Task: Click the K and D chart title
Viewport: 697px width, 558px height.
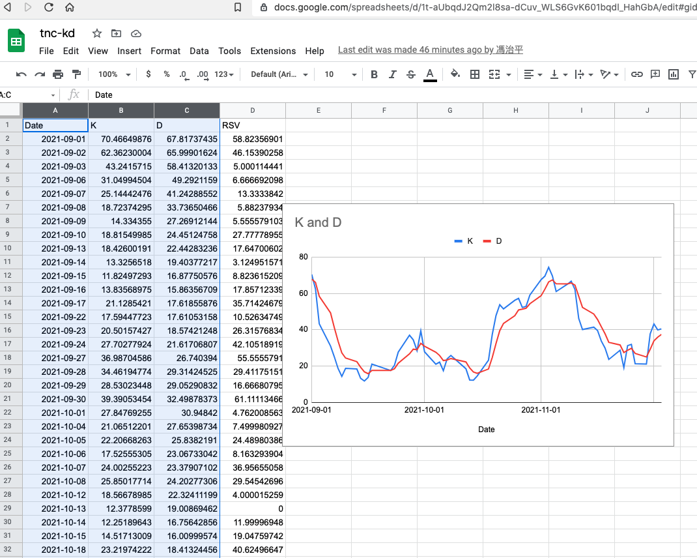Action: [x=319, y=222]
